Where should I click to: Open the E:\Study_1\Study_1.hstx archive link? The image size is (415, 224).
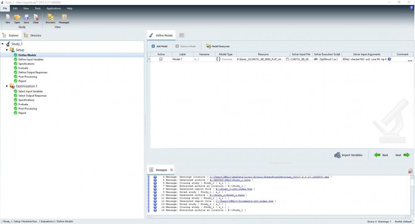point(227,195)
